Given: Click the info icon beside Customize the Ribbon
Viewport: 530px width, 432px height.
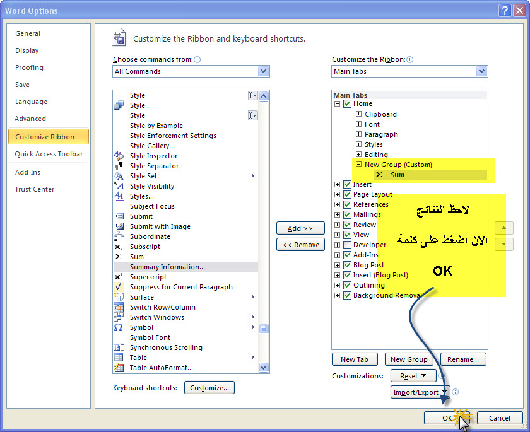Looking at the screenshot, I should (409, 59).
